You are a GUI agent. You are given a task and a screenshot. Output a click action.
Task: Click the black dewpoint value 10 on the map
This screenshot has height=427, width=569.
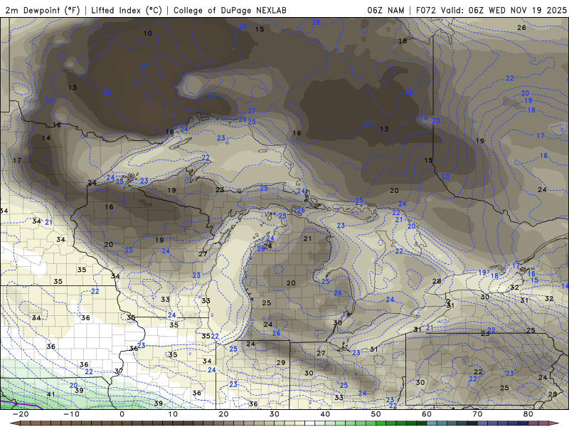[148, 33]
